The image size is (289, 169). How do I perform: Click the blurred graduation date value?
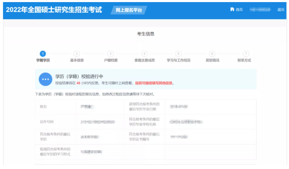coord(179,107)
